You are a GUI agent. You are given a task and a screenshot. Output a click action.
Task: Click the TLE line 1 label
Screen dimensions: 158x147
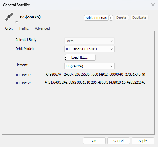[x=23, y=75]
